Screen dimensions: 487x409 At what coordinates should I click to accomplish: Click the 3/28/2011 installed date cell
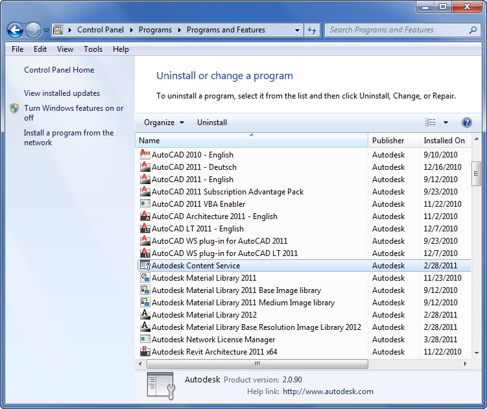(440, 340)
